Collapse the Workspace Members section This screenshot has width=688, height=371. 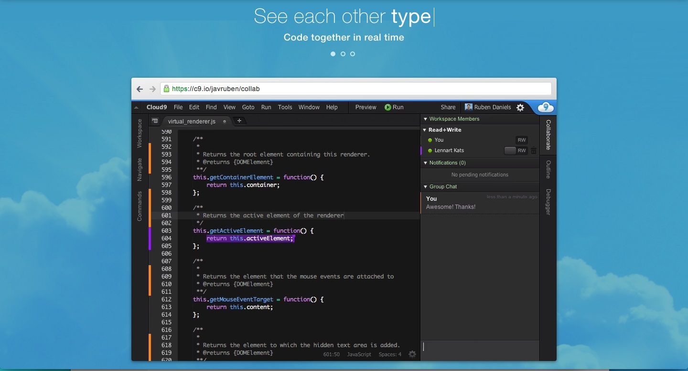tap(425, 119)
